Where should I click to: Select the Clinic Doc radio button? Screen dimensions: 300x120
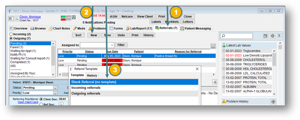point(41,99)
